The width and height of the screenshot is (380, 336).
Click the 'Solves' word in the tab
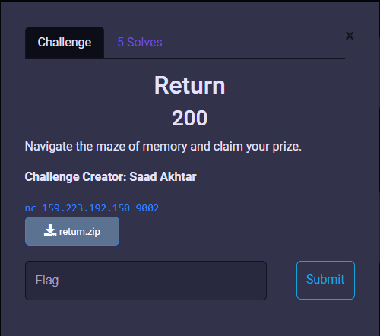pyautogui.click(x=144, y=42)
